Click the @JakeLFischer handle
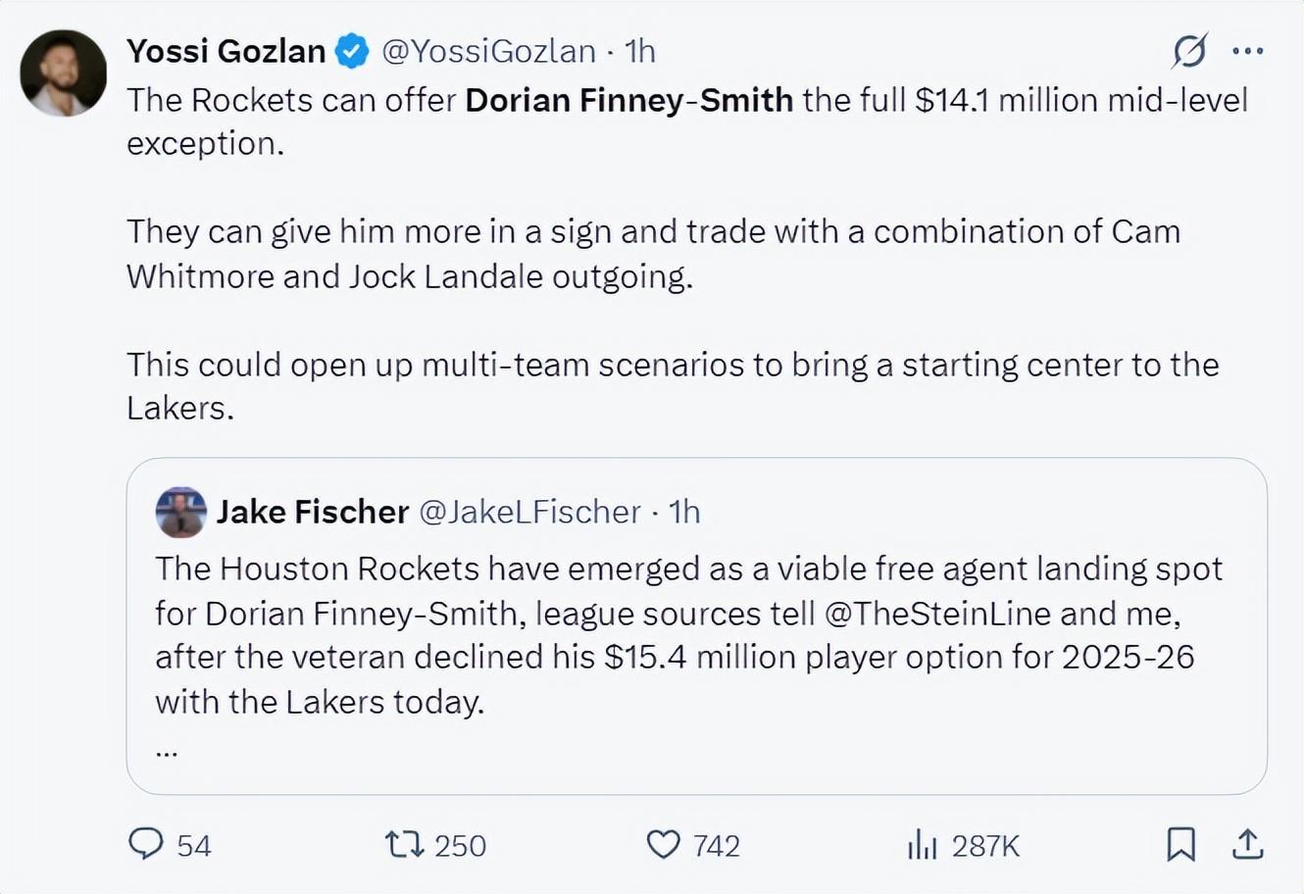 (x=529, y=512)
